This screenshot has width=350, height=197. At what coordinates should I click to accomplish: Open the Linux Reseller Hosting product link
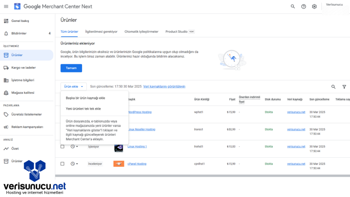tap(142, 129)
